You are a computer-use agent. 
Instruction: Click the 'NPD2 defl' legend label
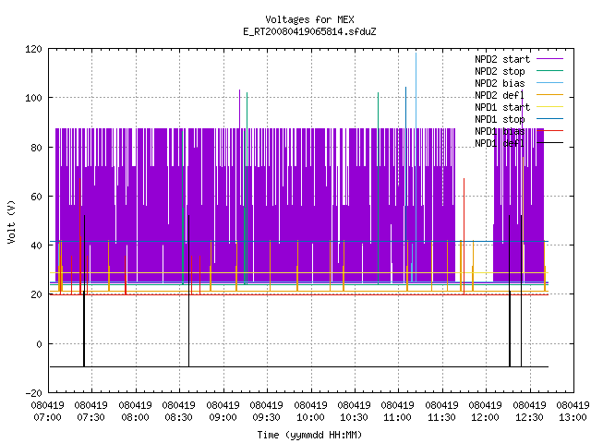point(500,95)
